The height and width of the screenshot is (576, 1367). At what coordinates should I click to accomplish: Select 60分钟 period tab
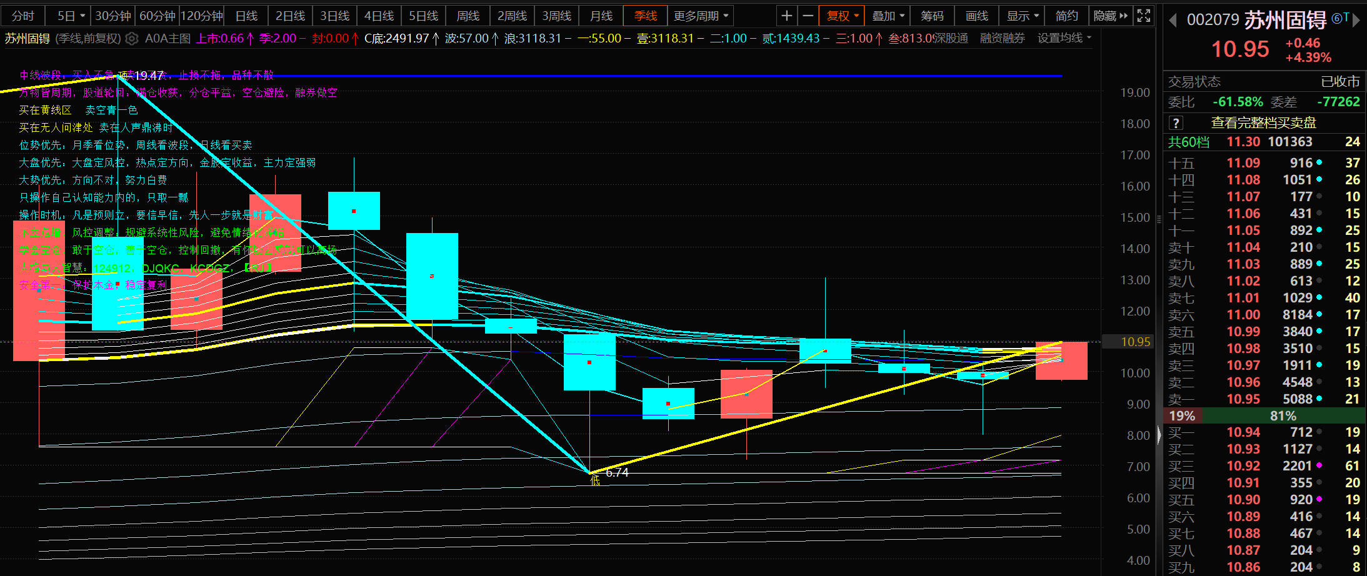(x=158, y=16)
